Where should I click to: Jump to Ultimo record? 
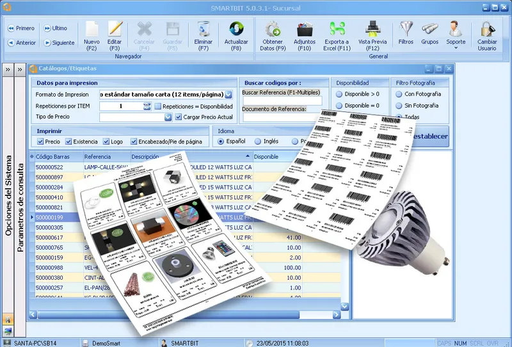[56, 28]
